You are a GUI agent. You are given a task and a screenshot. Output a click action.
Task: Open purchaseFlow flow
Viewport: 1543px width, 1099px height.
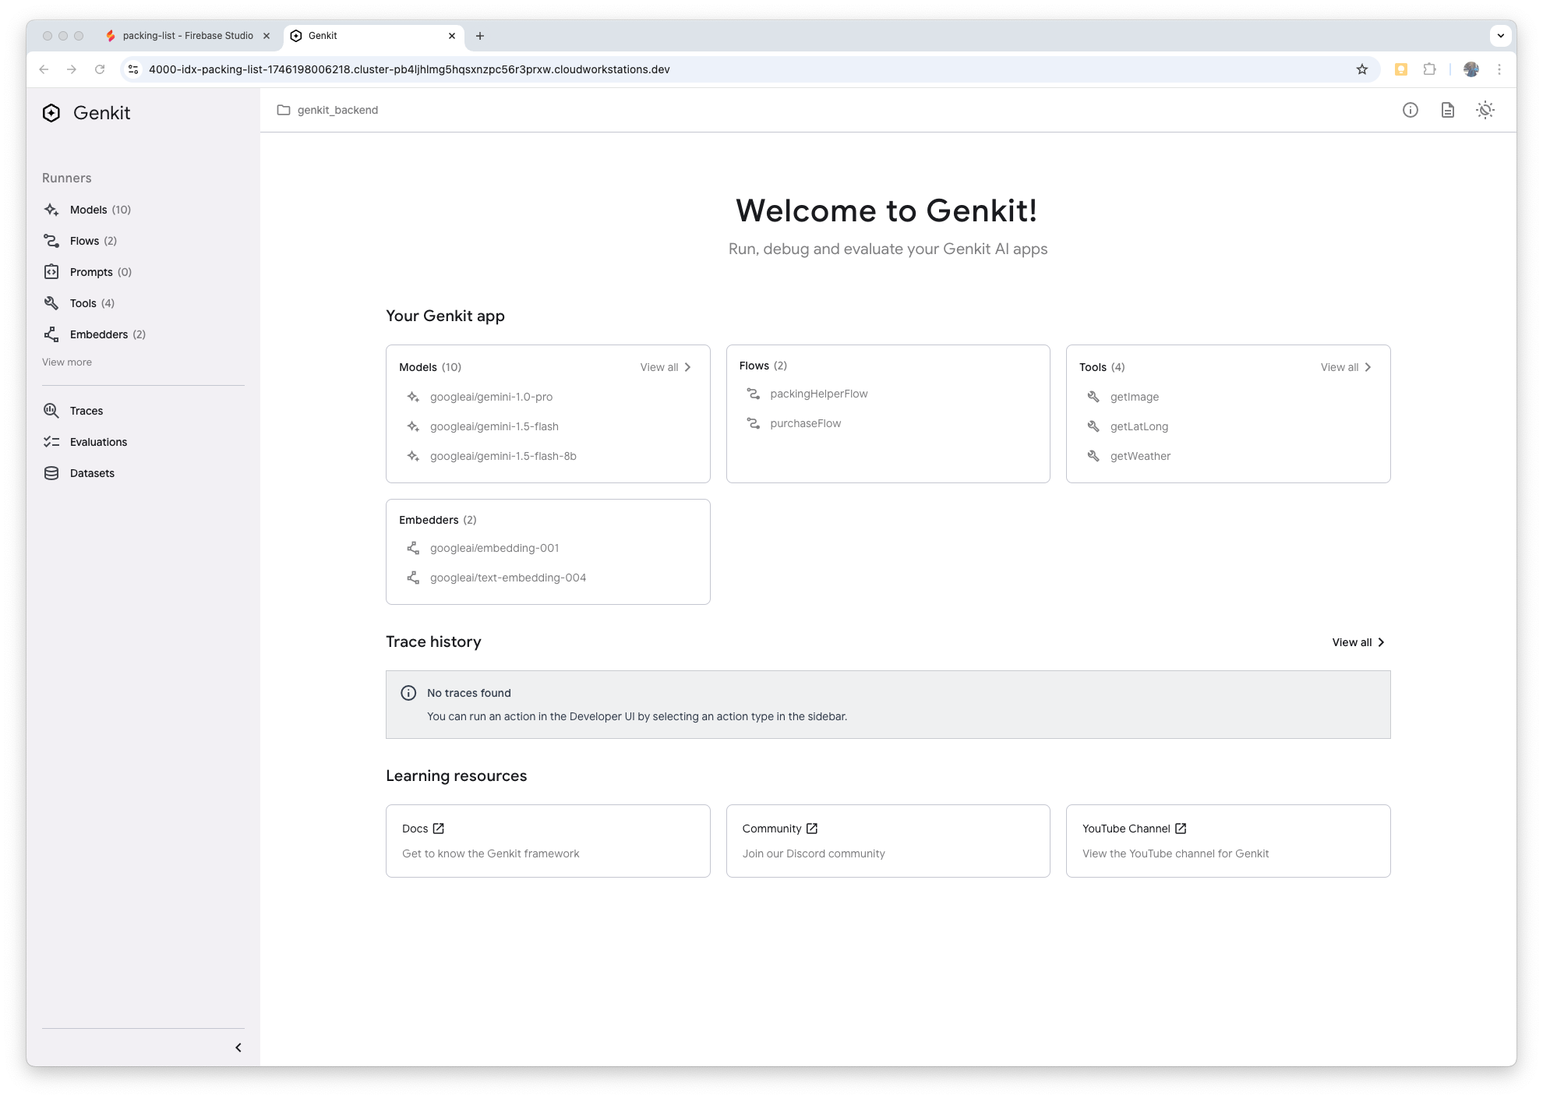tap(806, 423)
